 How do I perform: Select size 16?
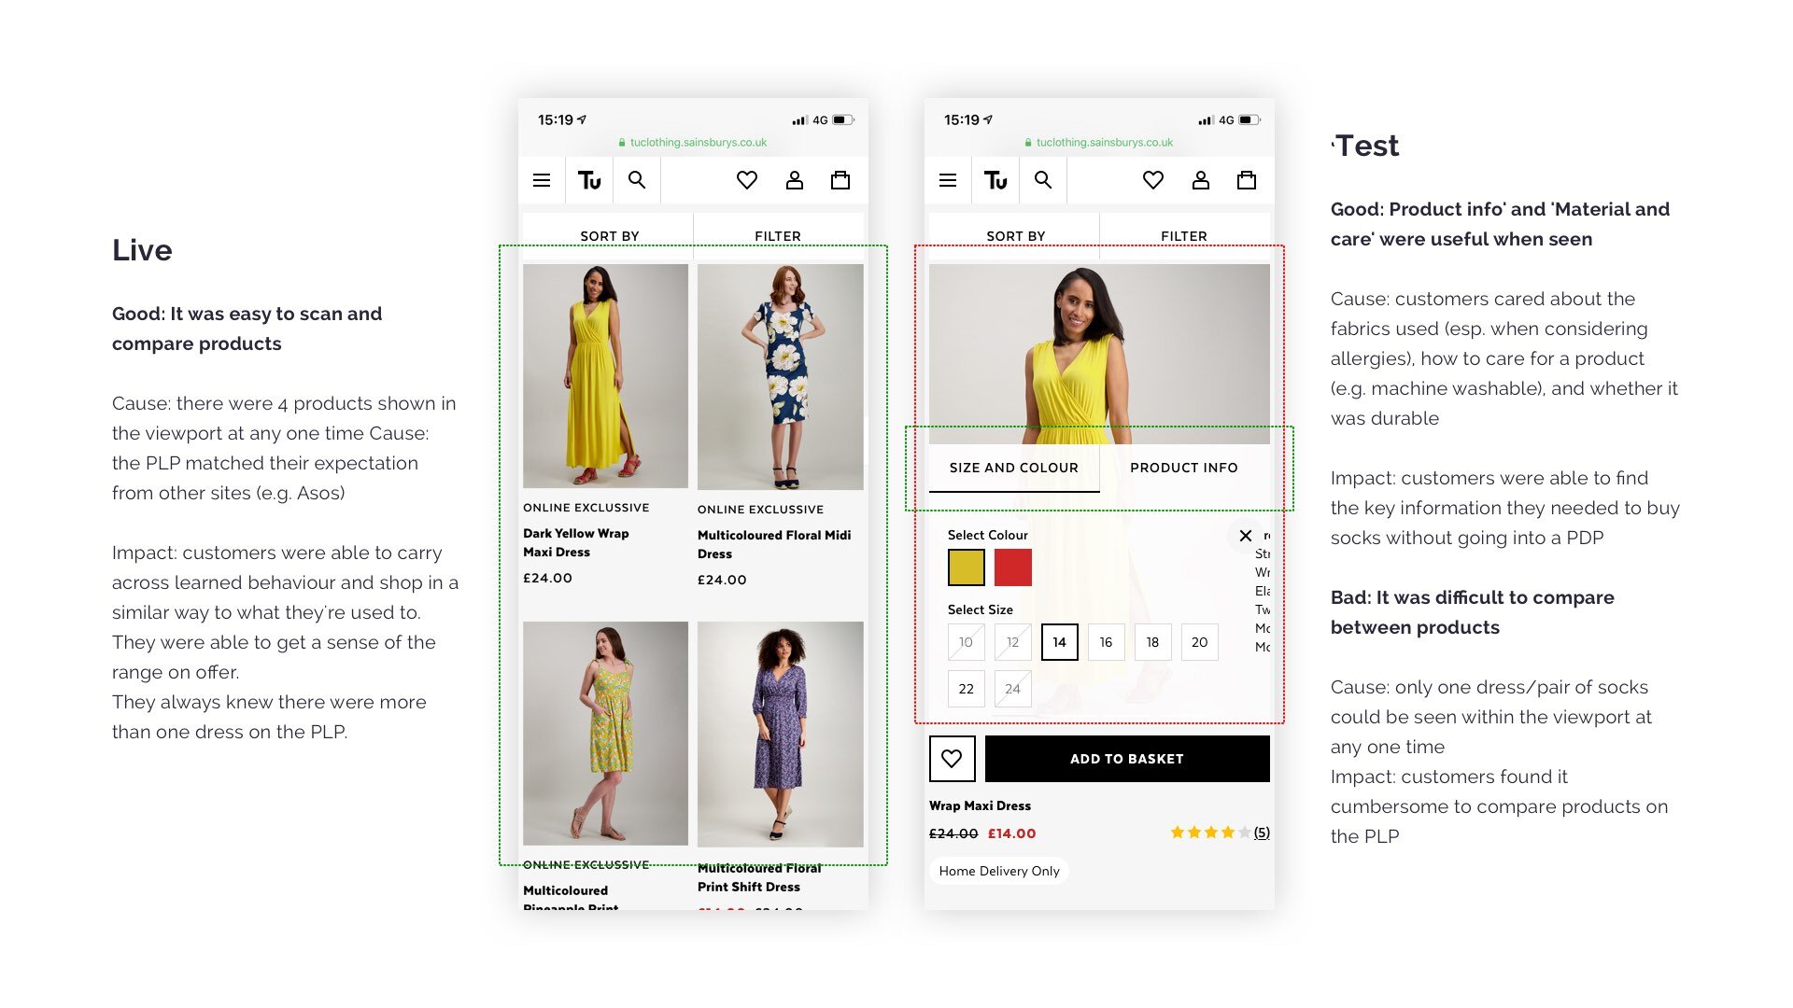pos(1106,642)
